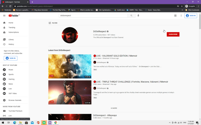201x125 pixels.
Task: Open the Chrome three-dot menu
Action: coord(198,6)
